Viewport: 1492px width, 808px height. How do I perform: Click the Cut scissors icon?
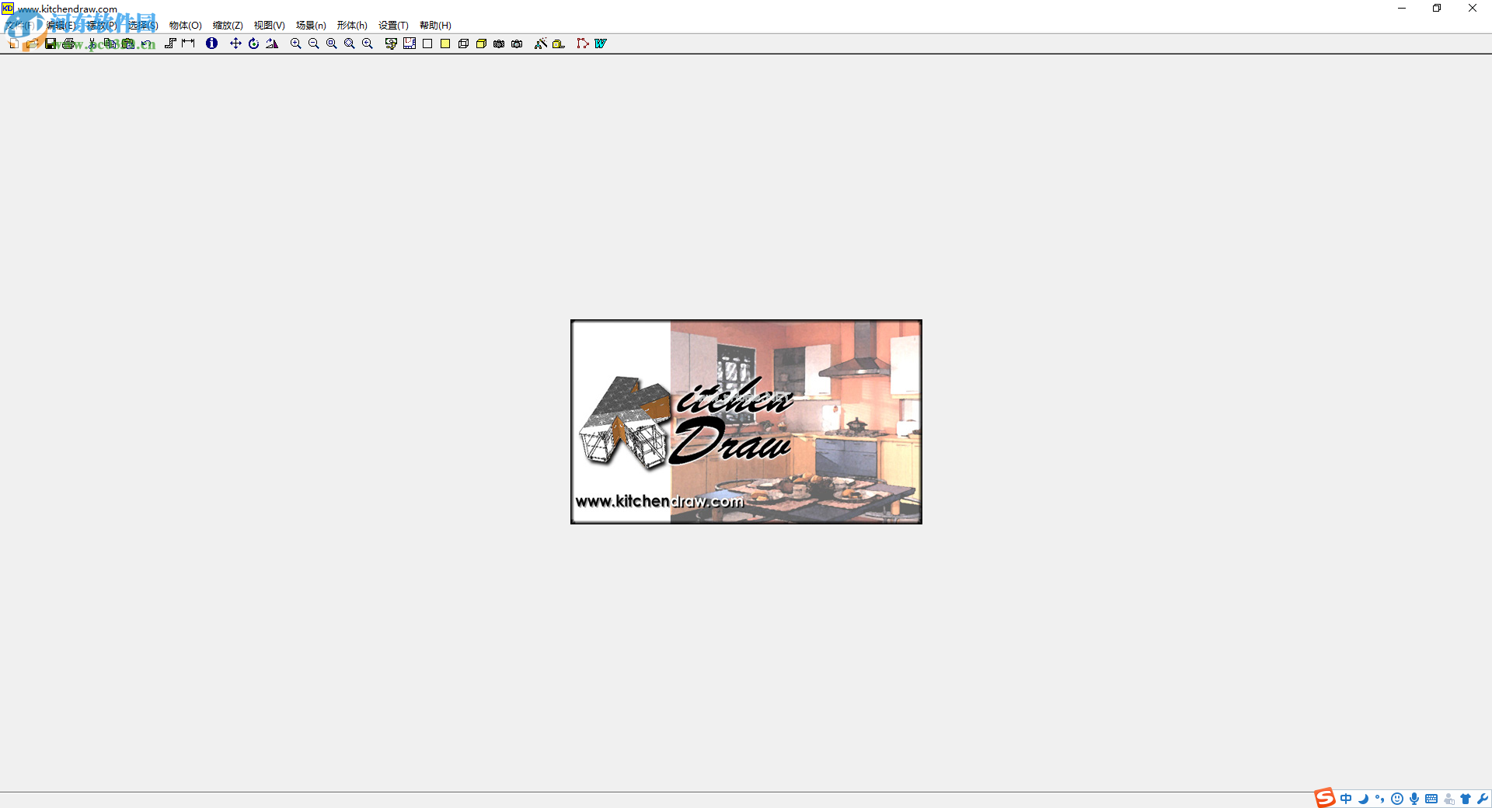92,44
